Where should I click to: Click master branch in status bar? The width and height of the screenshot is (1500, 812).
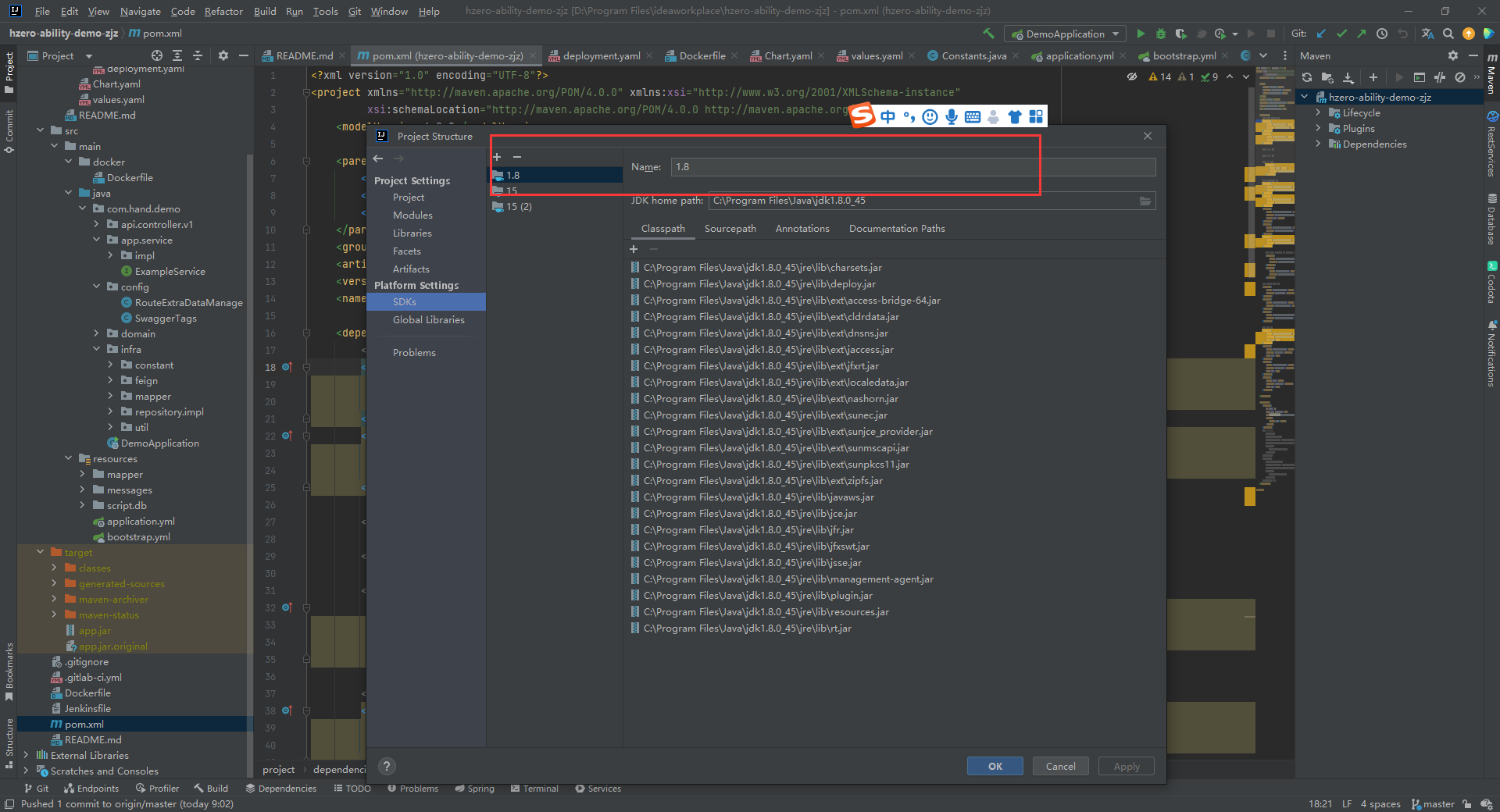coord(1433,804)
